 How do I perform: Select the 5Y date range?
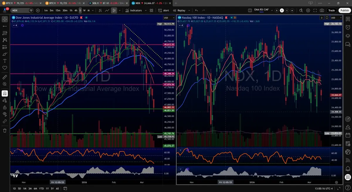point(52,188)
